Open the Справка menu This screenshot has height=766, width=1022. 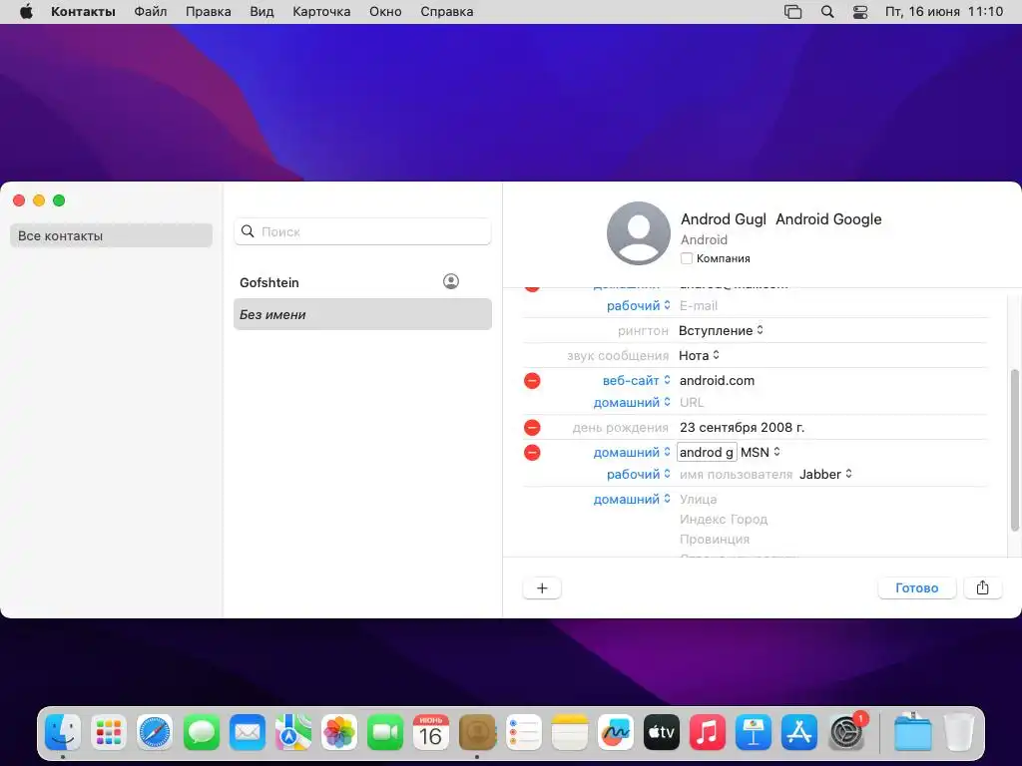click(446, 12)
